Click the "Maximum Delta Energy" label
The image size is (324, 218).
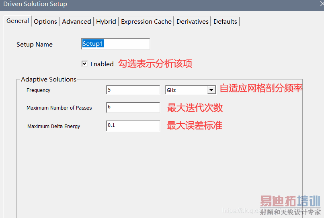pos(54,126)
